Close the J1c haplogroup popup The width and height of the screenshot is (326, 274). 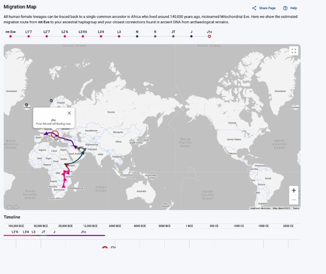69,113
